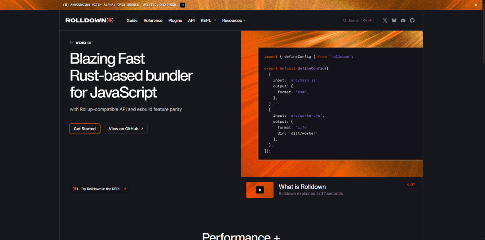485x240 pixels.
Task: Open the Plugins nav item
Action: tap(175, 20)
